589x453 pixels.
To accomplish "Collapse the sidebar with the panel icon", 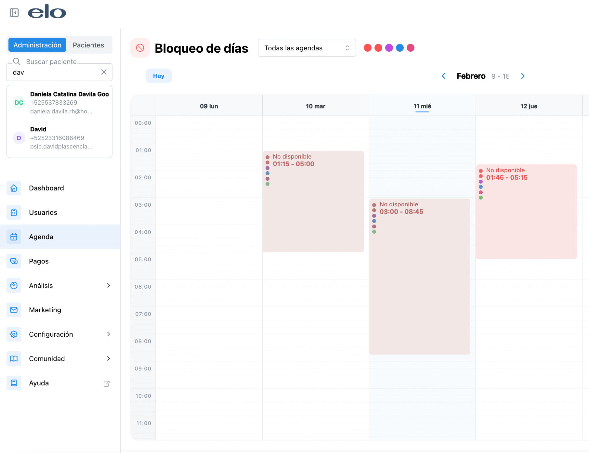I will [14, 13].
